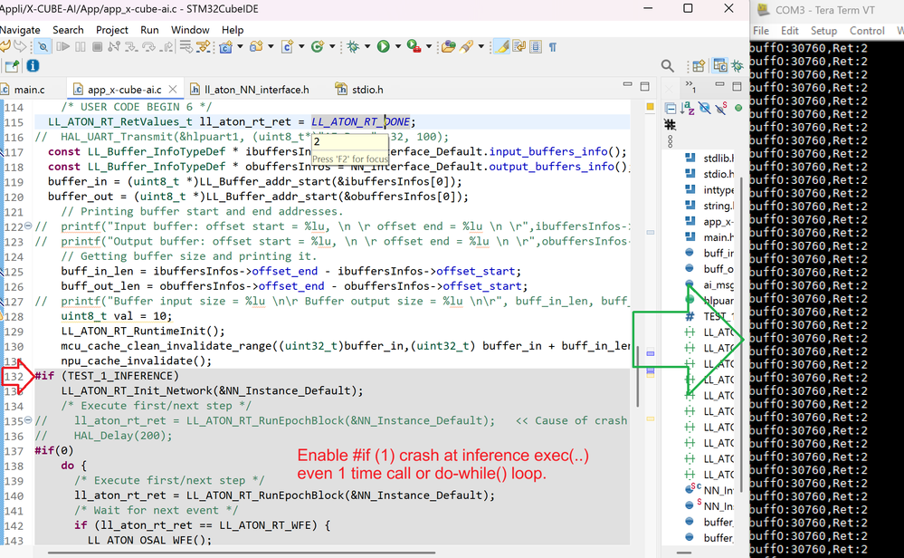The height and width of the screenshot is (558, 904).
Task: Open the Run button dropdown arrow
Action: [x=396, y=46]
